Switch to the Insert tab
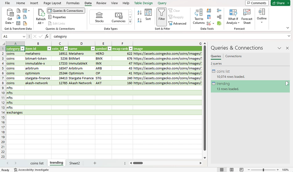293x172 pixels. 34,3
